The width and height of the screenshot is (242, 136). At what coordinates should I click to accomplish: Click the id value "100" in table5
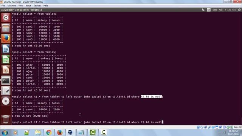point(19,68)
